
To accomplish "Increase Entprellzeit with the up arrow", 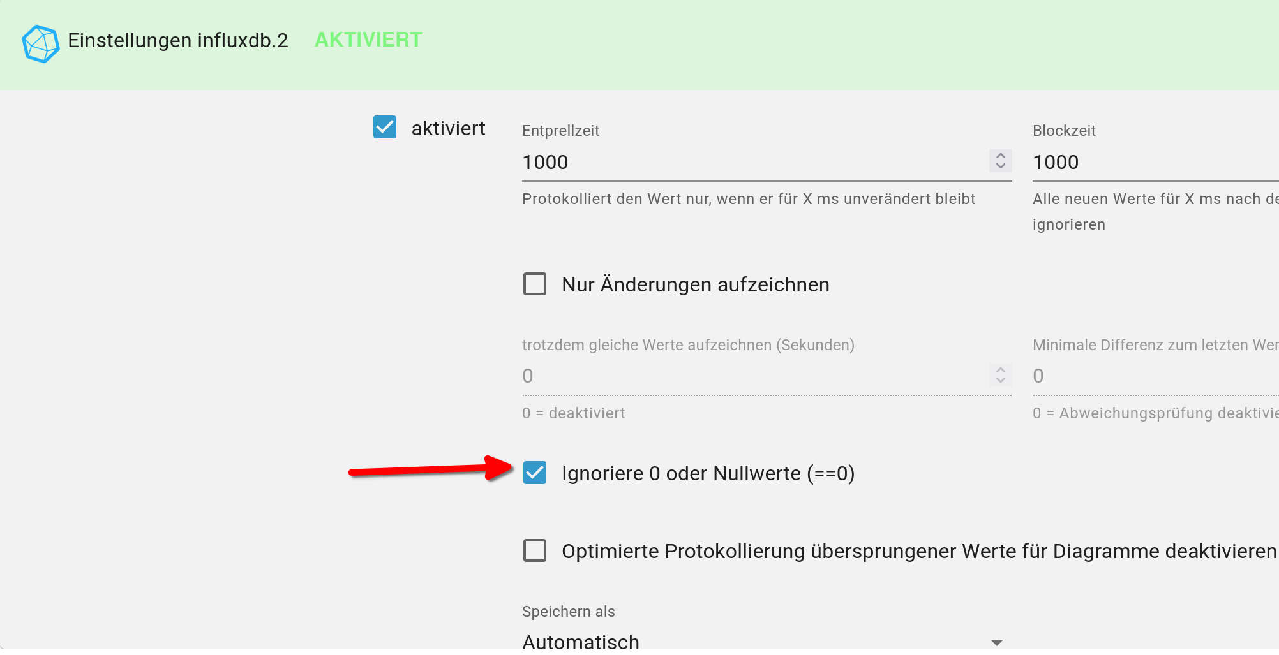I will (1000, 155).
